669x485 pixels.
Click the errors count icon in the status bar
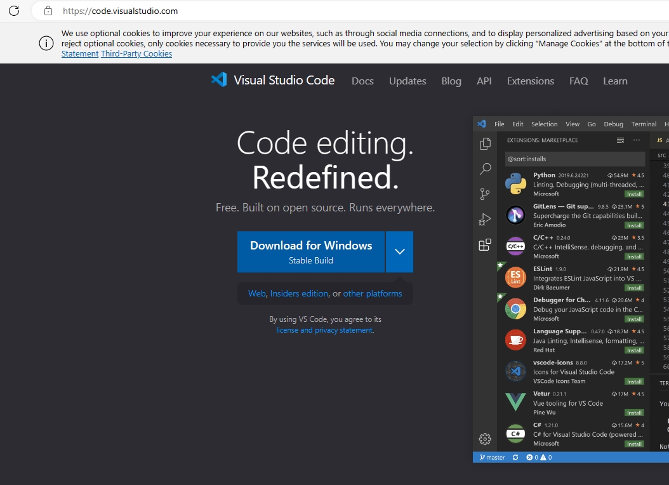click(x=529, y=457)
